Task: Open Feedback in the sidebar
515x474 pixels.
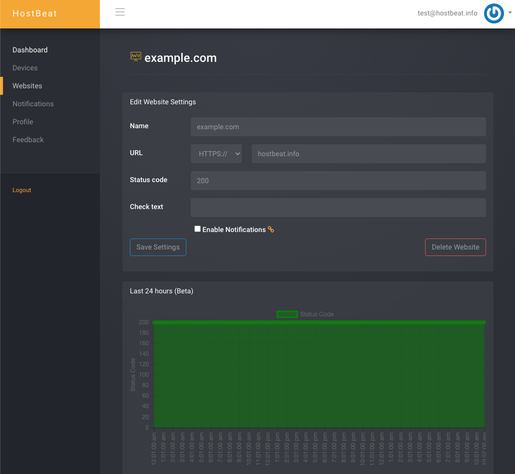Action: click(28, 140)
